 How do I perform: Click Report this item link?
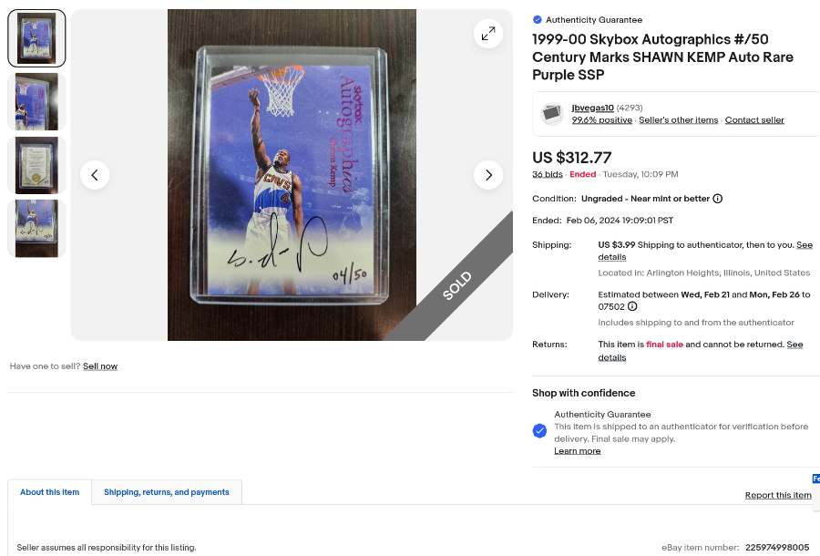point(778,495)
